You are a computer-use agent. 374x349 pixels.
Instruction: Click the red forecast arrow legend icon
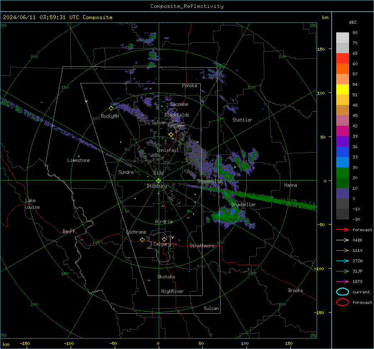tap(342, 229)
